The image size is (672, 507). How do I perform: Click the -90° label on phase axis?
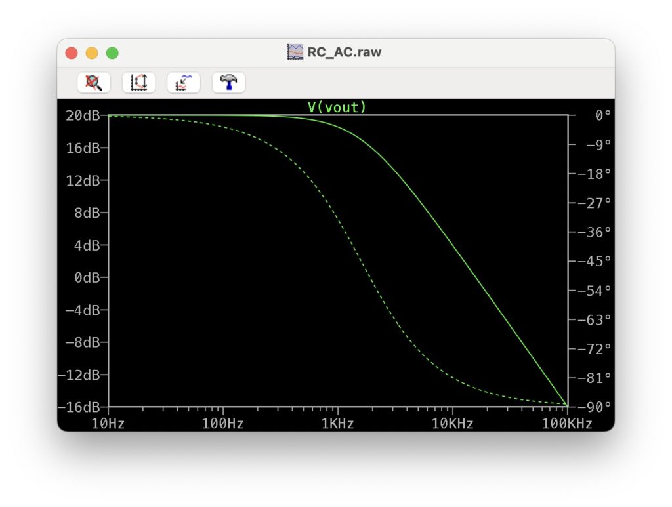click(594, 407)
